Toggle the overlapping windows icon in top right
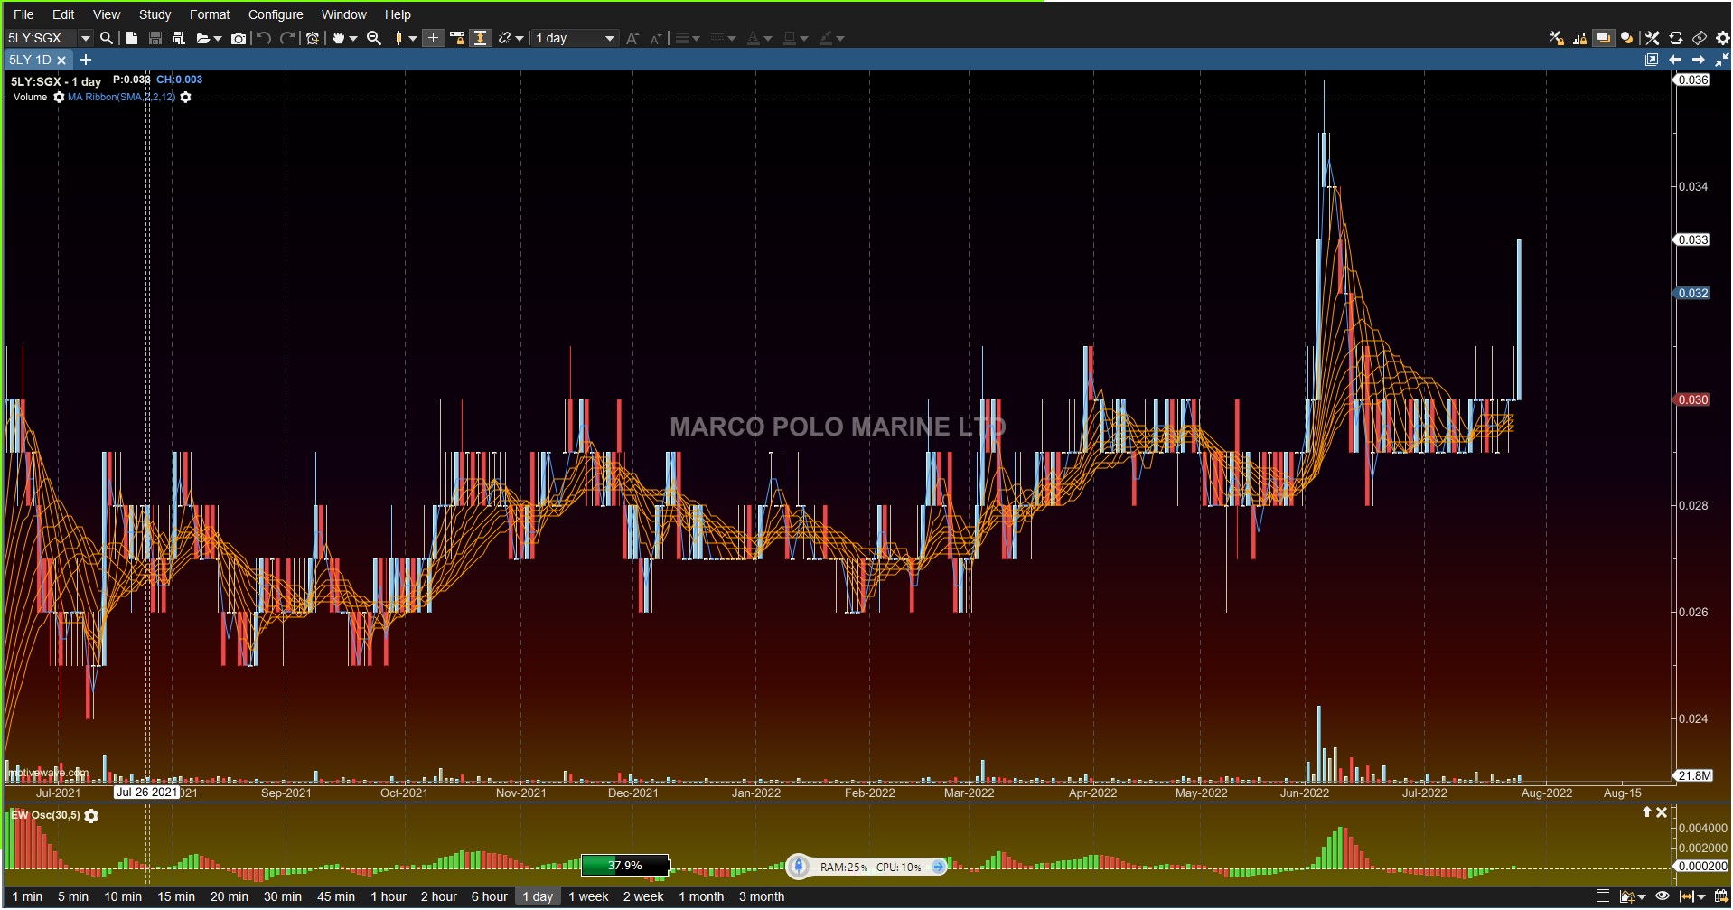This screenshot has height=910, width=1733. [1604, 38]
